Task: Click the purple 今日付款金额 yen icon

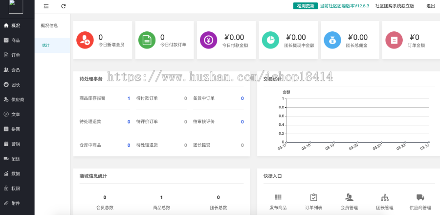Action: point(208,40)
